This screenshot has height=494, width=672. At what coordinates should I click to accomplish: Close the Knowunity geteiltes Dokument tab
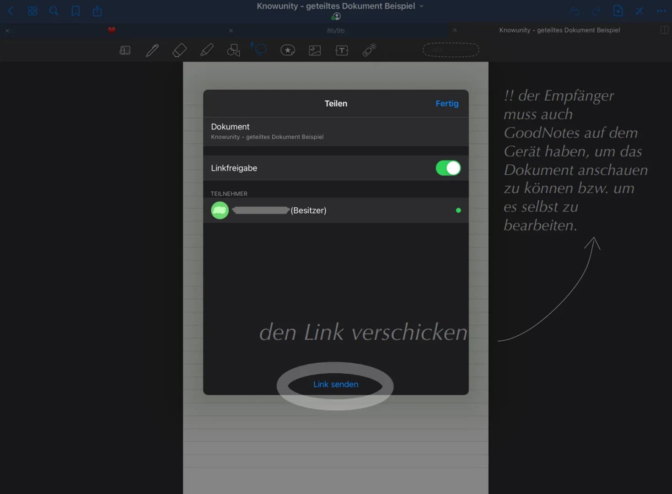coord(455,30)
